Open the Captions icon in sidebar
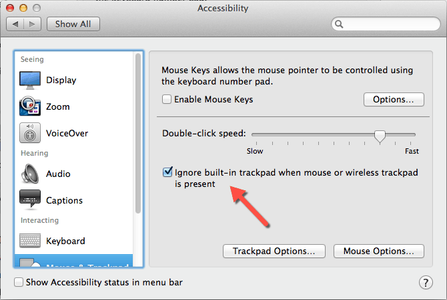This screenshot has height=300, width=447. coord(30,200)
